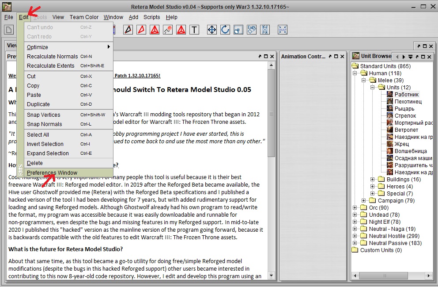Open Preferences Window from Edit menu
Screen dimensions: 438x287
[x=52, y=172]
